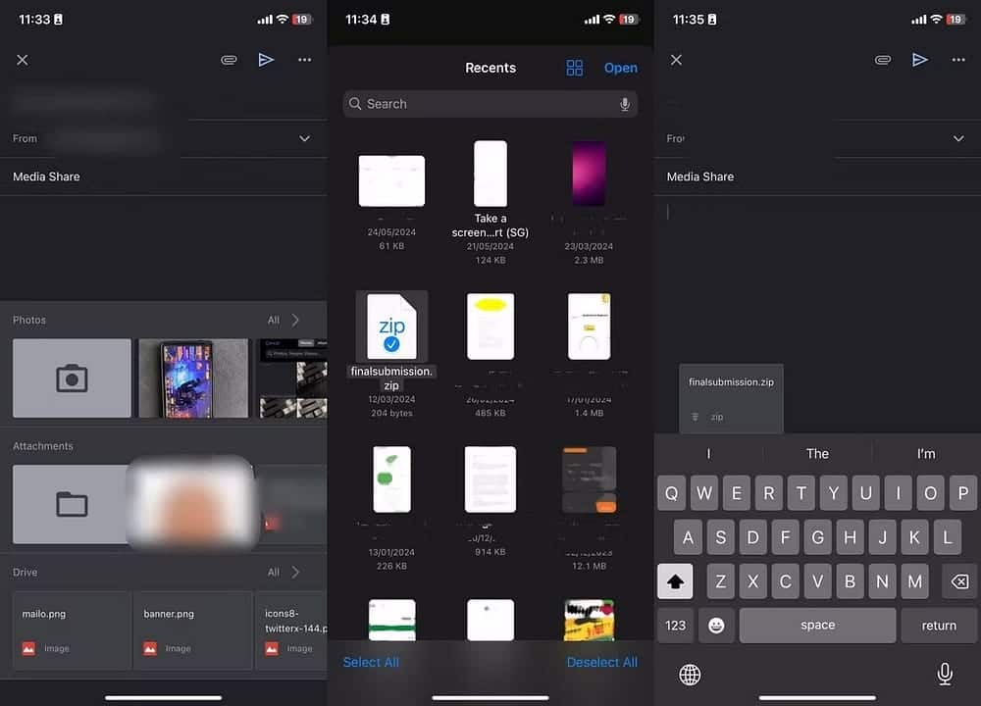Expand the From dropdown in left compose screen
Viewport: 981px width, 706px height.
point(305,138)
